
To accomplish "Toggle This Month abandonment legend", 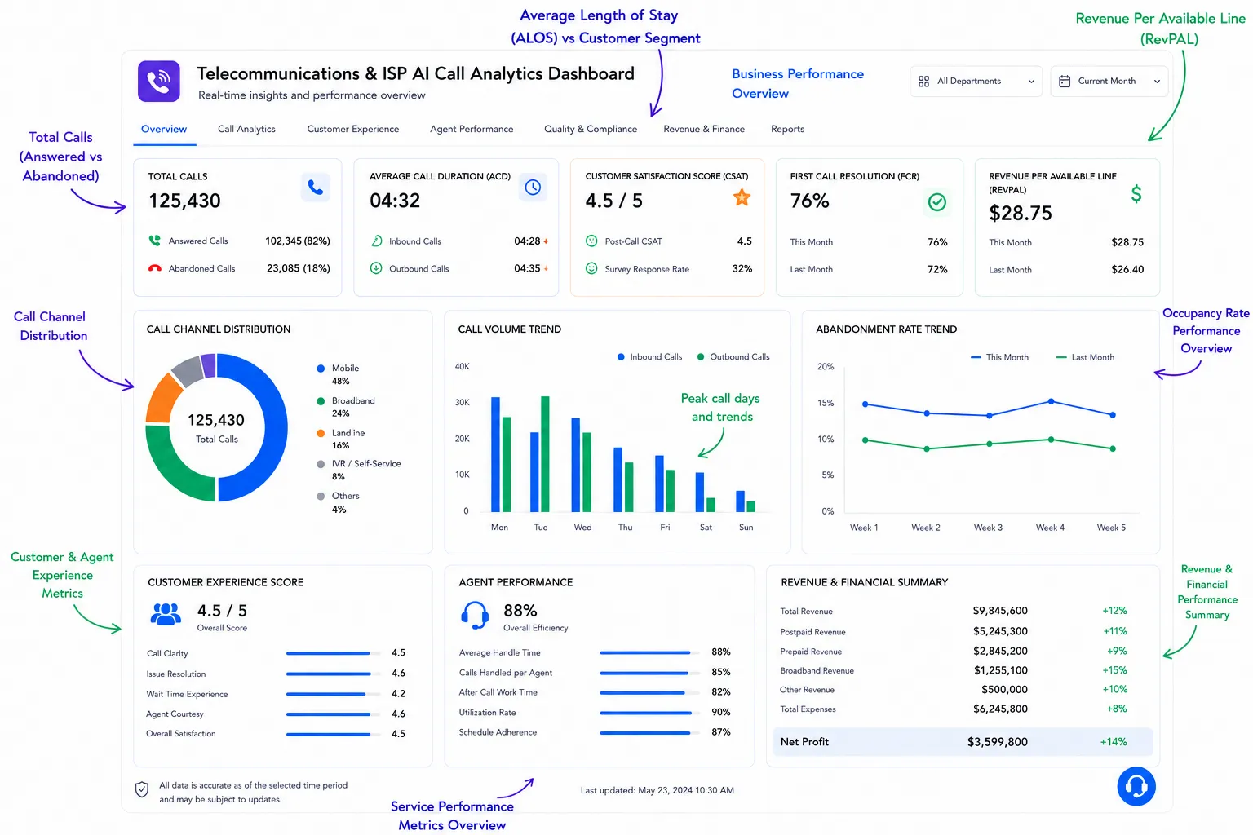I will click(999, 357).
